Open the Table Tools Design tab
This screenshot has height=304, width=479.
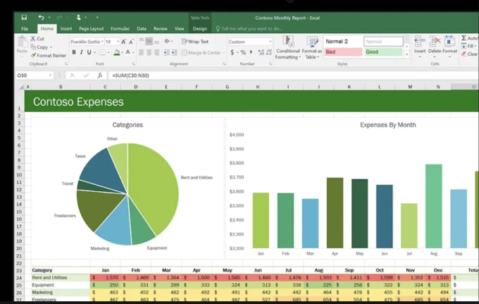pos(200,29)
